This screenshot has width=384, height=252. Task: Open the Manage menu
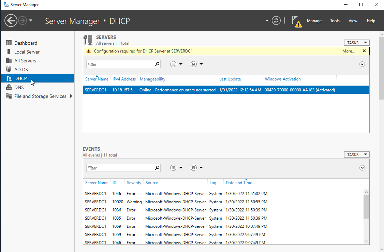click(314, 20)
